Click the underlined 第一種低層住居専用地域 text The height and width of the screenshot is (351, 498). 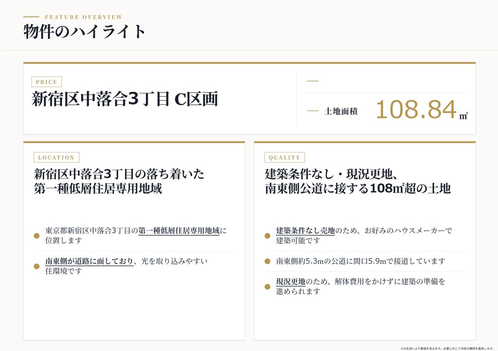point(179,231)
